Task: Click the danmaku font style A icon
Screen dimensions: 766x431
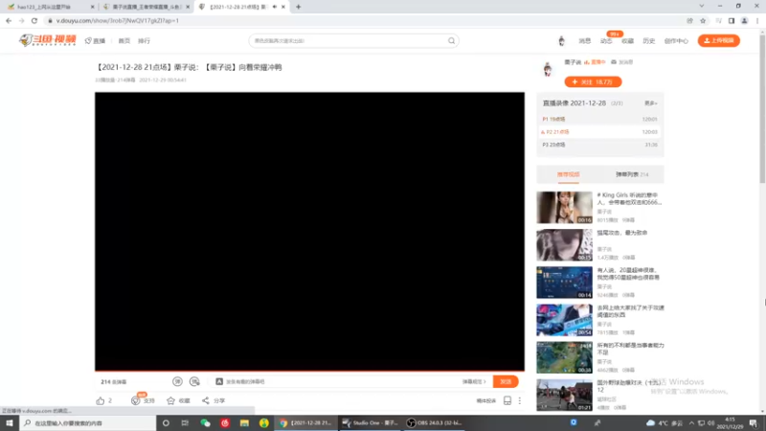Action: 219,381
